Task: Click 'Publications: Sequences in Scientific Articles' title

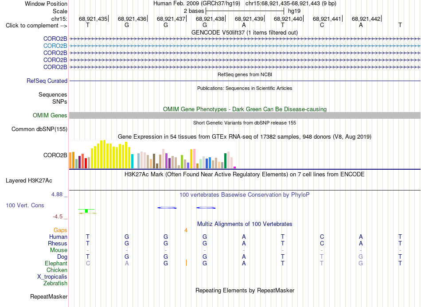Action: click(245, 88)
